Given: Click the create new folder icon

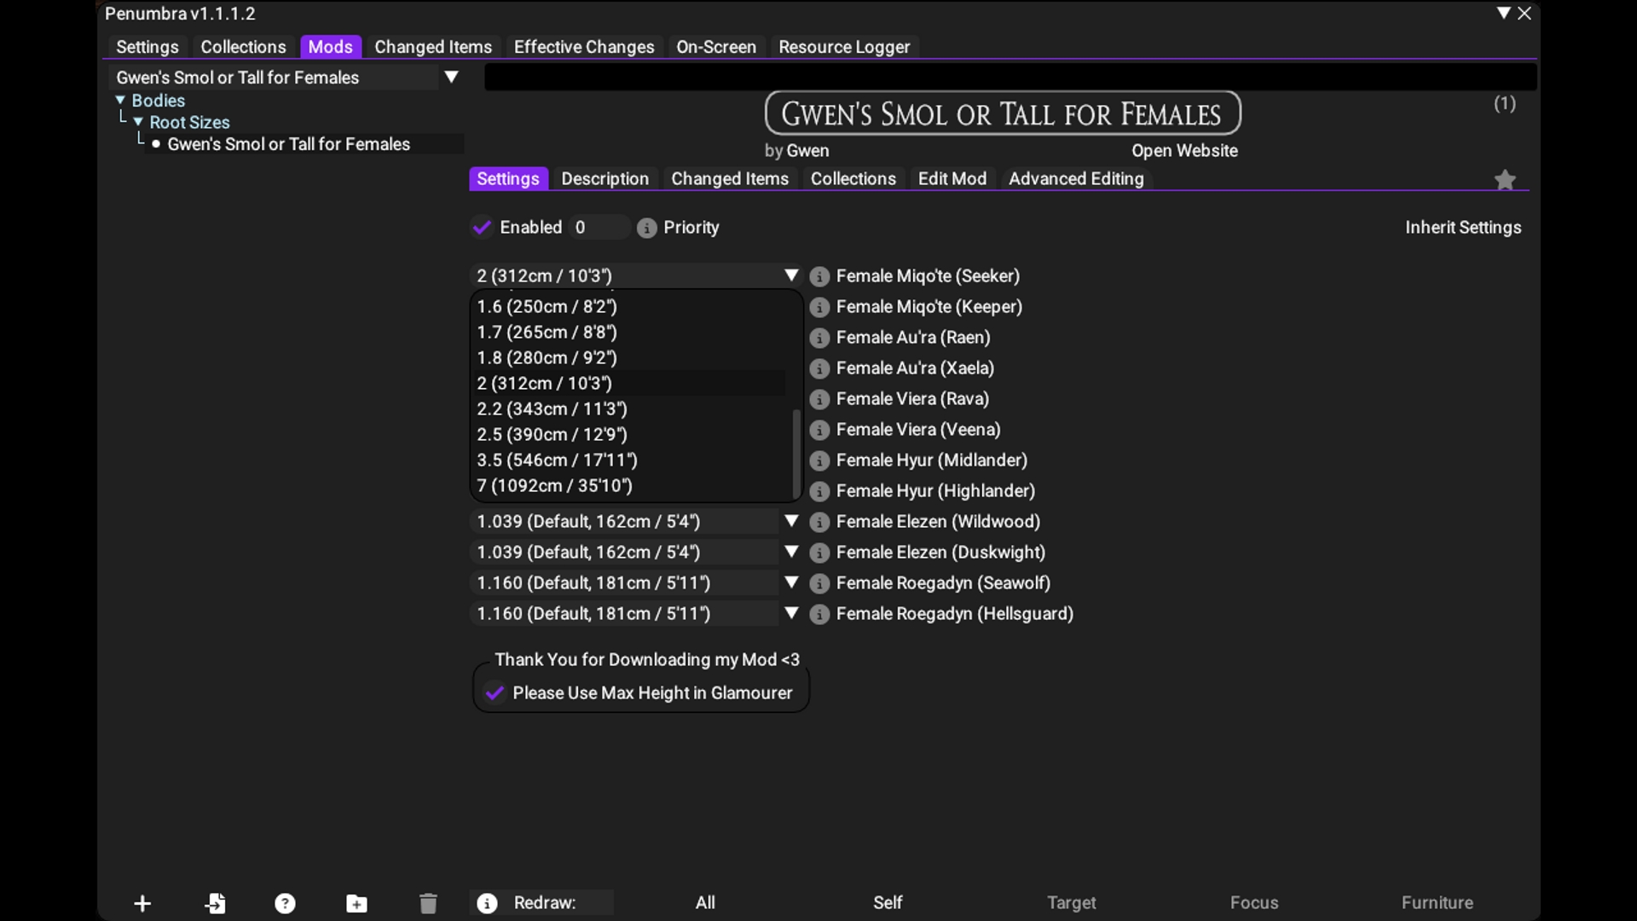Looking at the screenshot, I should tap(356, 903).
